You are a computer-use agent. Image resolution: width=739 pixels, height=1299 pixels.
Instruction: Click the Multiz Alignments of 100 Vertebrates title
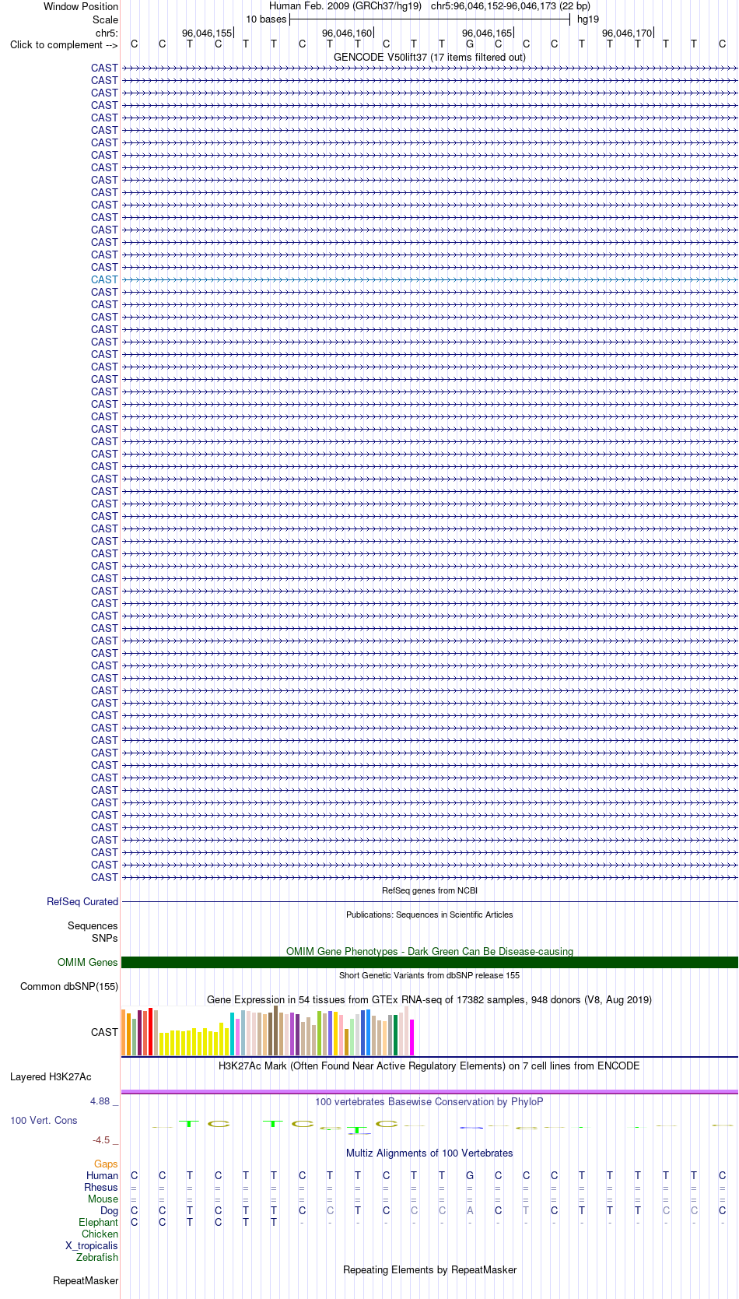429,1153
